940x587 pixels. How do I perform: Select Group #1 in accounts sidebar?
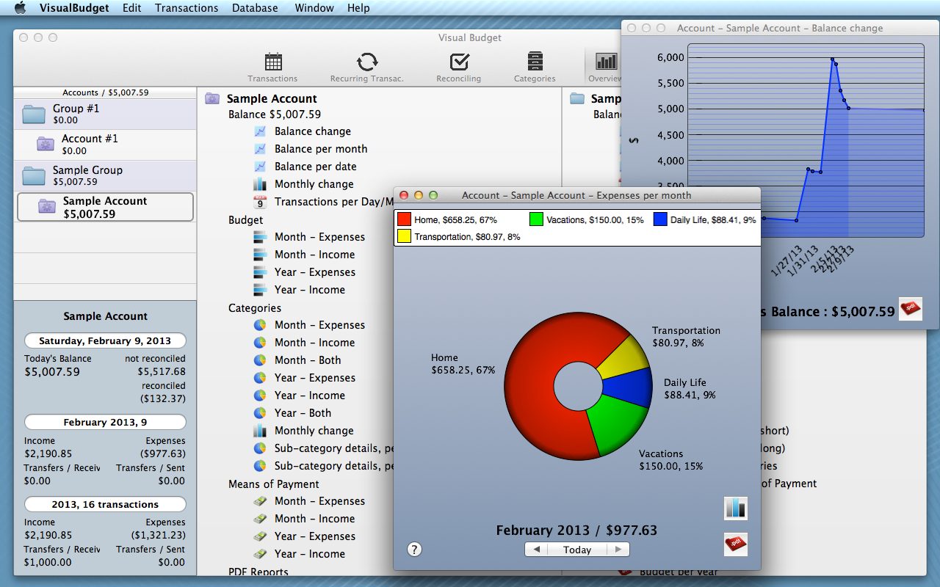[105, 114]
